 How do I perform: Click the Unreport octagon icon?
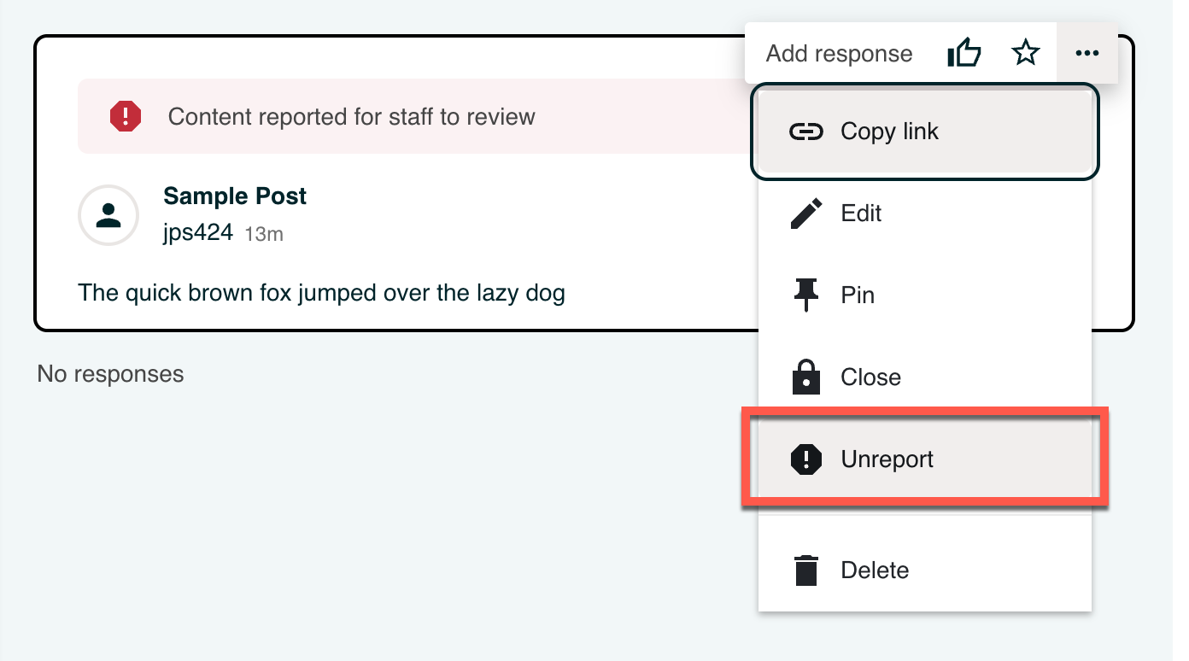[x=805, y=459]
